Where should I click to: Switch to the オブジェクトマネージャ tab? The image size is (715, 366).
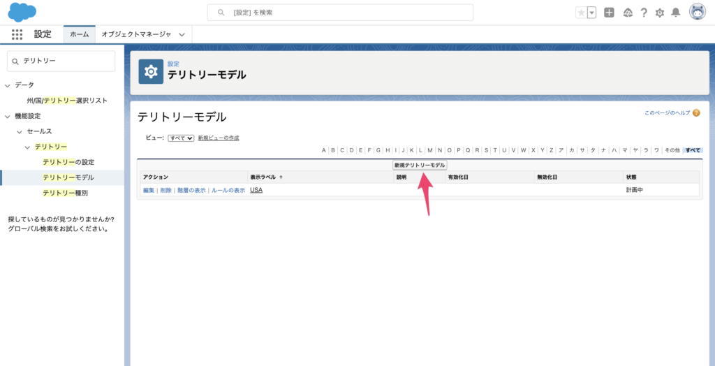point(136,35)
